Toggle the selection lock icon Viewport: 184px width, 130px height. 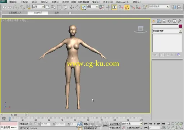click(31, 124)
